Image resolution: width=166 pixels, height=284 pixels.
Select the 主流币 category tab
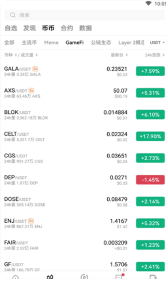click(29, 43)
